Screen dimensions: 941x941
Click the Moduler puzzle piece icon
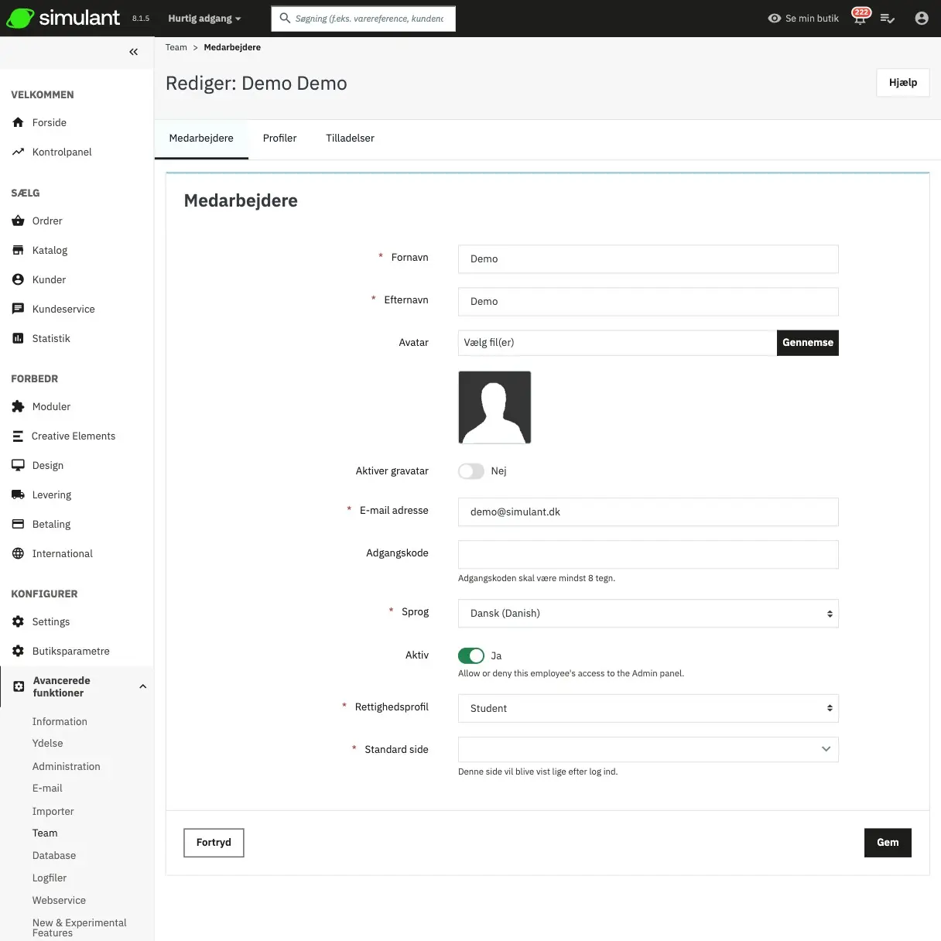click(18, 407)
